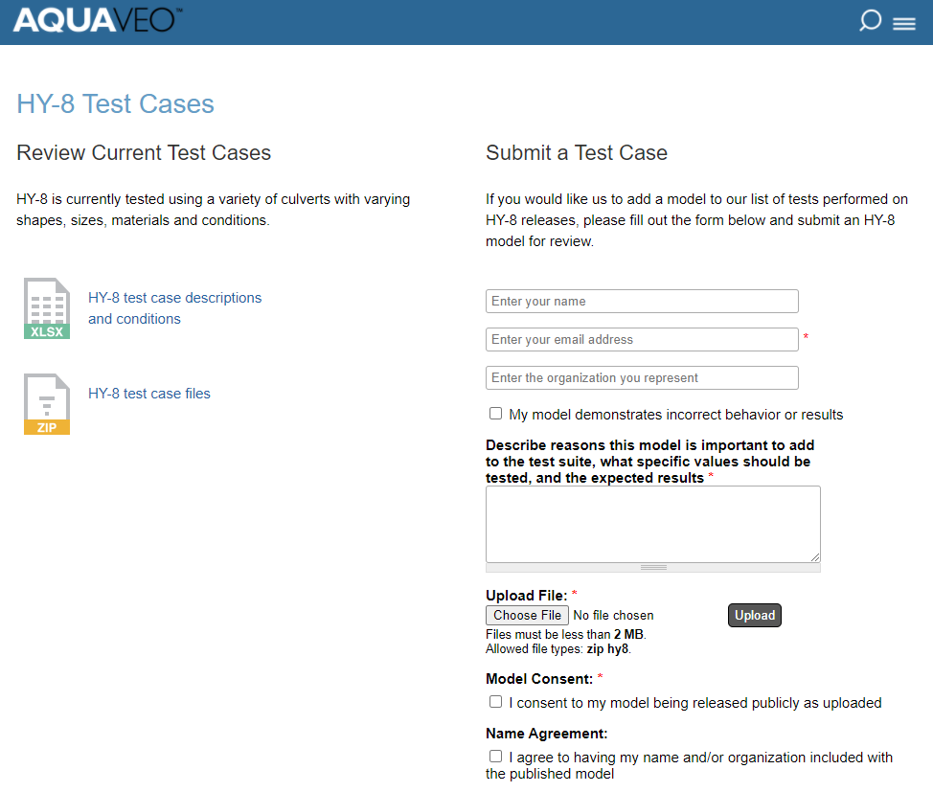Tick the model consent public release checkbox
Image resolution: width=933 pixels, height=792 pixels.
495,702
